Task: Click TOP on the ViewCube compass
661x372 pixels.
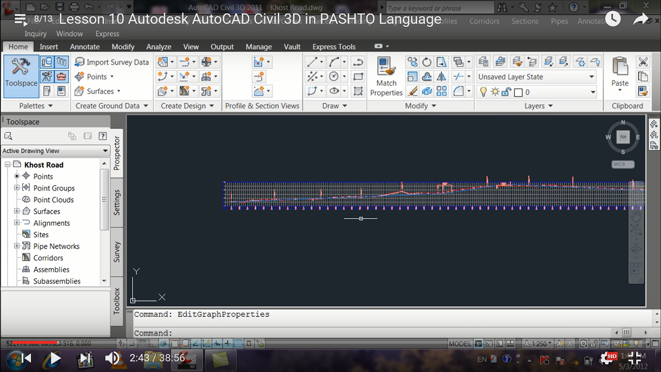Action: [622, 136]
